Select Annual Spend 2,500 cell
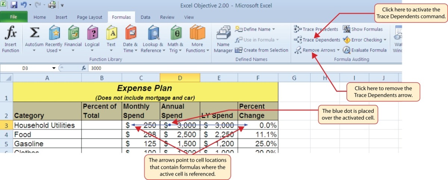This screenshot has width=448, height=180. tap(180, 134)
